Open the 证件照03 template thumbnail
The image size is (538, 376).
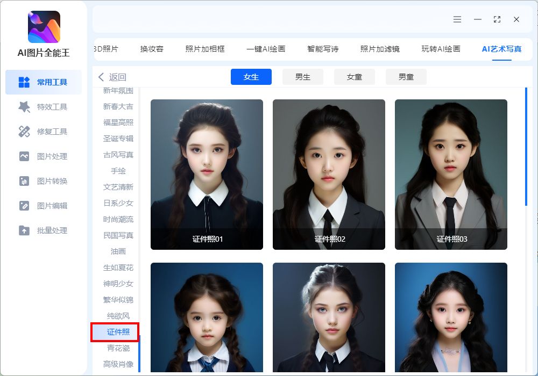pos(451,174)
